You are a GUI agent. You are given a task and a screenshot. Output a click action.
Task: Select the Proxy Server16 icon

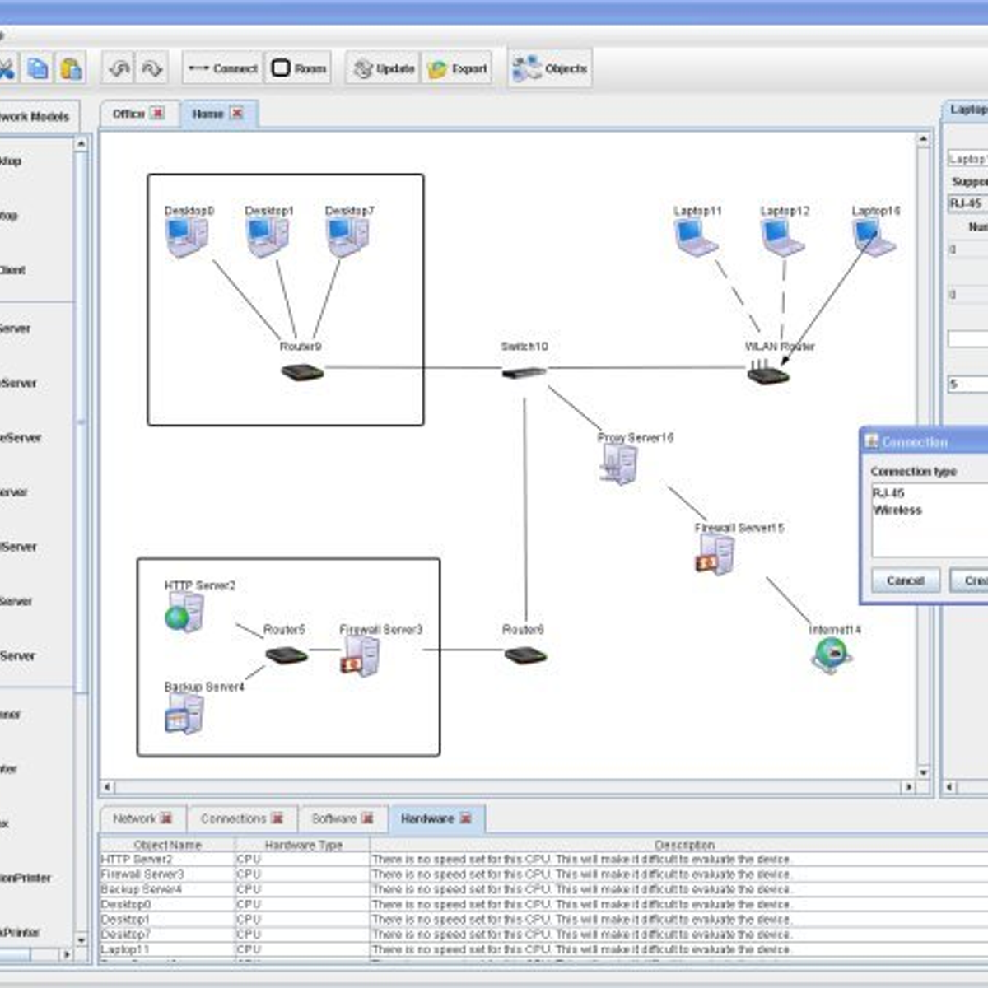(x=619, y=465)
